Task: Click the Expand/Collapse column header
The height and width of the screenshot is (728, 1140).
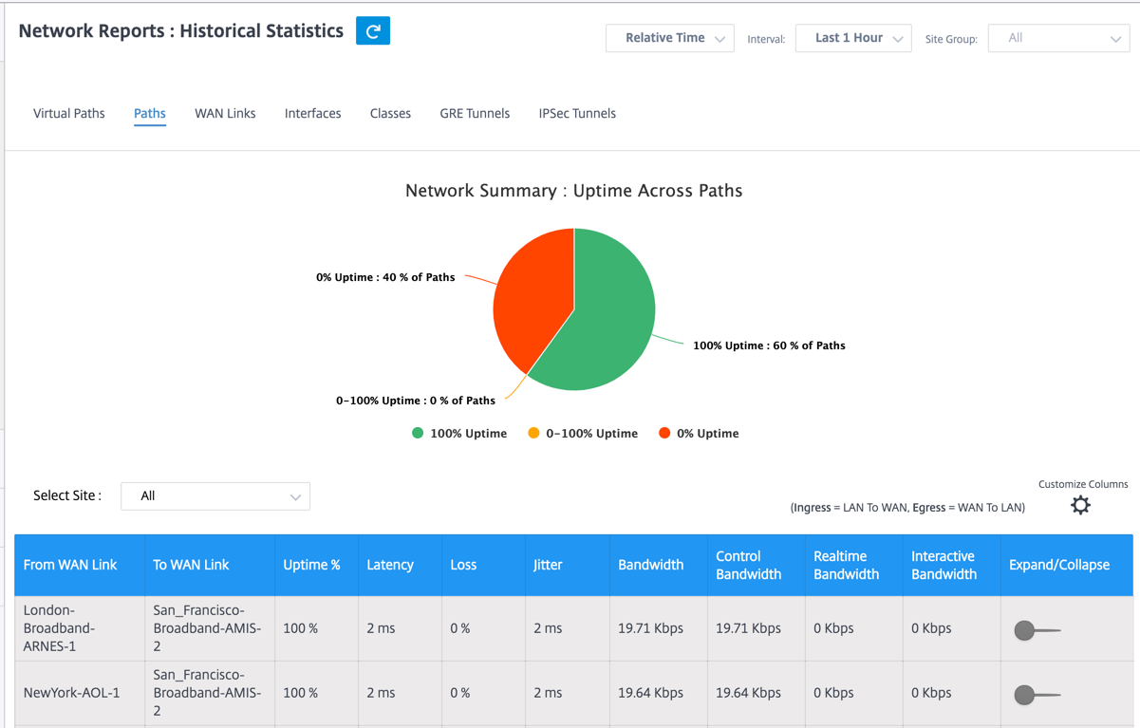Action: coord(1067,565)
